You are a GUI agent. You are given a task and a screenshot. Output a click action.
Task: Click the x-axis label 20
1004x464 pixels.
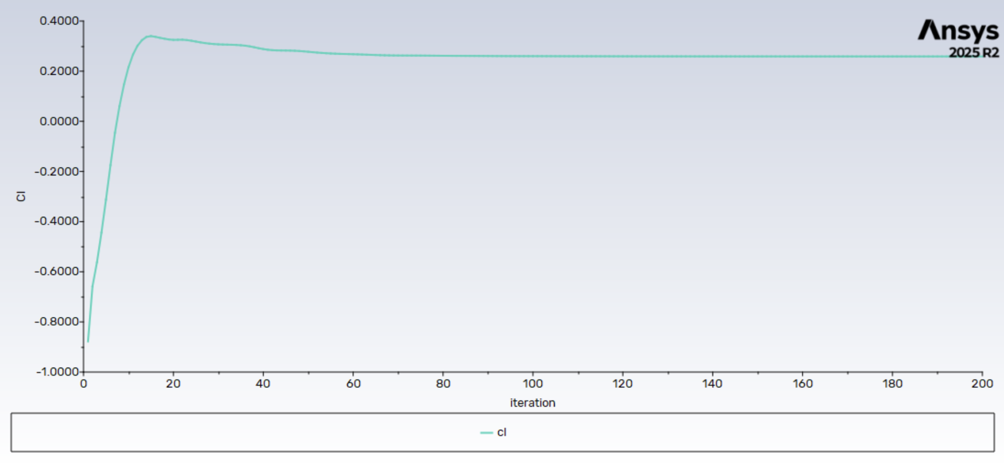[173, 384]
